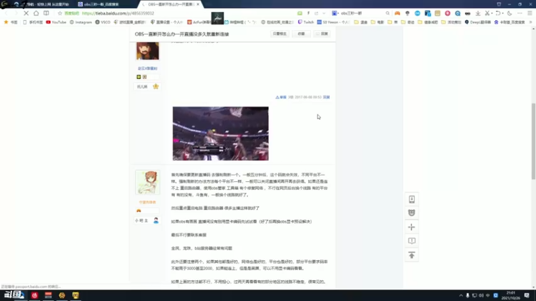Open the YouTube bookmark

coord(56,22)
